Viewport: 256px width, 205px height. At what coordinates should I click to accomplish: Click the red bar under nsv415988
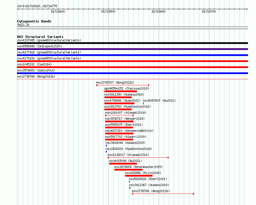coord(139,176)
